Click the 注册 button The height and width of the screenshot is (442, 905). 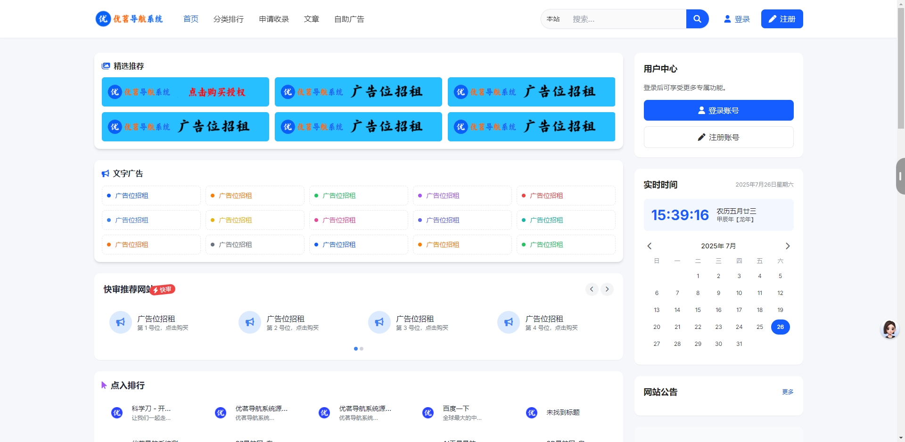[x=782, y=19]
